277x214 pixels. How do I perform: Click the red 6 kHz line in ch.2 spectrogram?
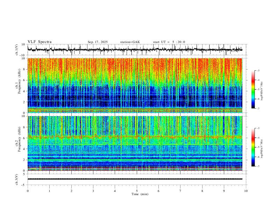click(135, 137)
